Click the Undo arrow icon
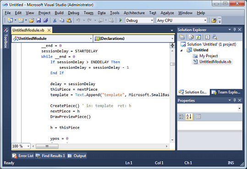 pos(78,20)
